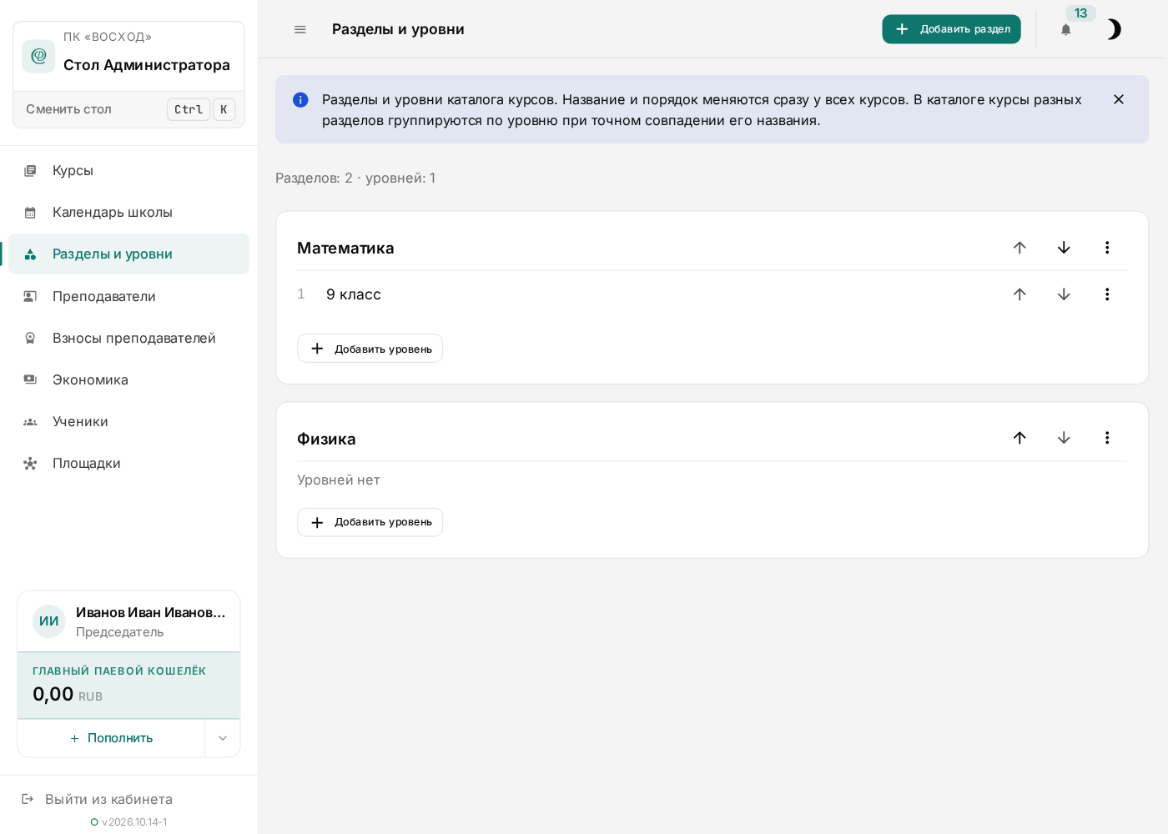This screenshot has width=1168, height=834.
Task: Open Экономика section
Action: (x=128, y=379)
